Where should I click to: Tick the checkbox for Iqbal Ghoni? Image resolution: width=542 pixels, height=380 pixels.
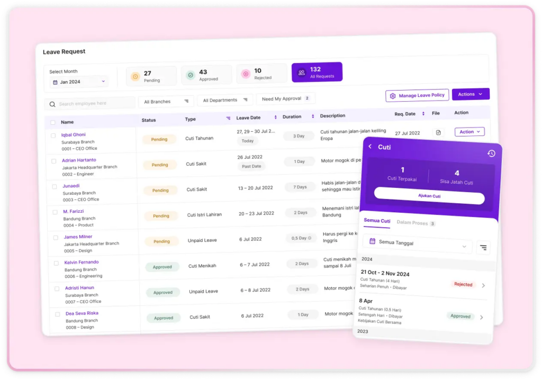53,135
